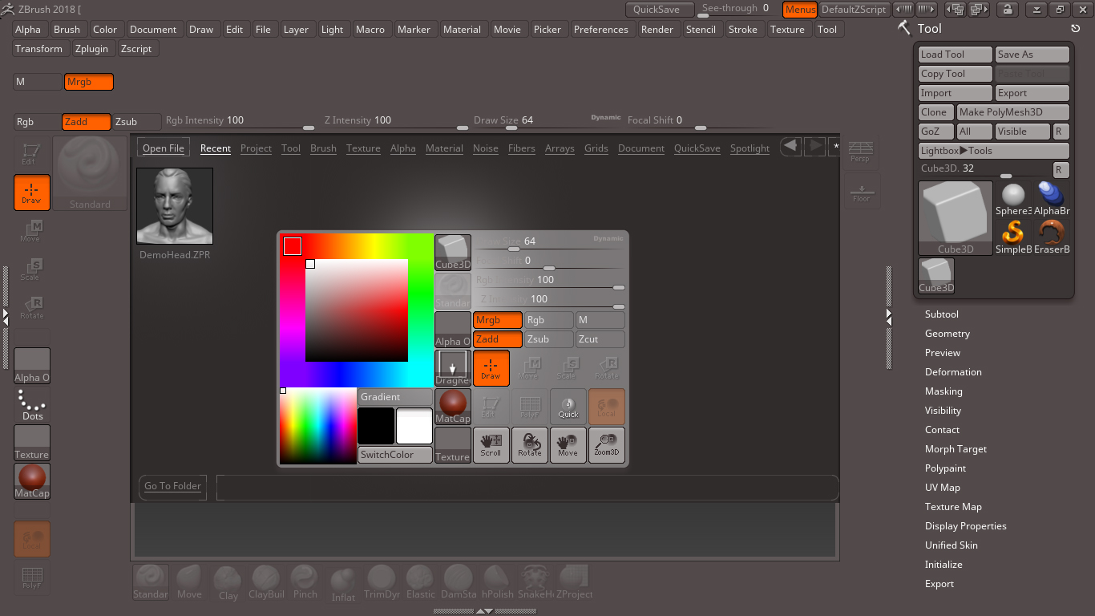The width and height of the screenshot is (1095, 616).
Task: Toggle Rgb in the popup panel
Action: click(549, 320)
